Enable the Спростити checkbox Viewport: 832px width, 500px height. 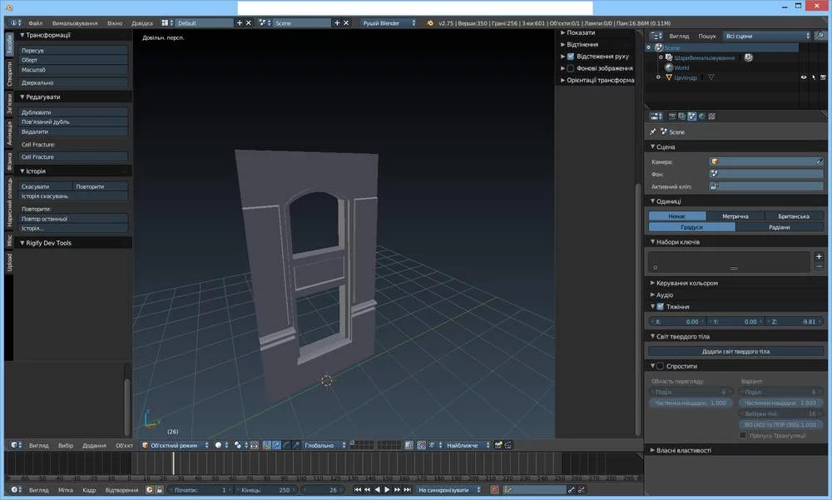tap(661, 366)
